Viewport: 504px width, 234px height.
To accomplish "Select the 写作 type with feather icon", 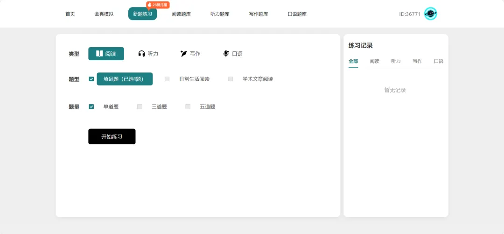I will point(190,54).
